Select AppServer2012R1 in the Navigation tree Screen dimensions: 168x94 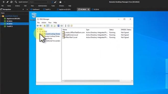click(13, 19)
